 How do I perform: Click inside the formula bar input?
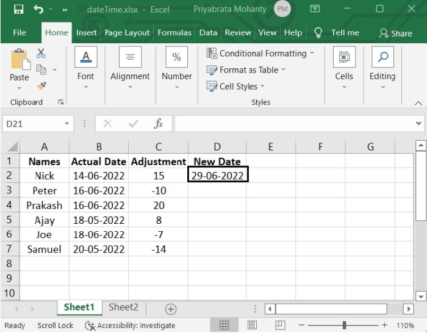coord(295,124)
